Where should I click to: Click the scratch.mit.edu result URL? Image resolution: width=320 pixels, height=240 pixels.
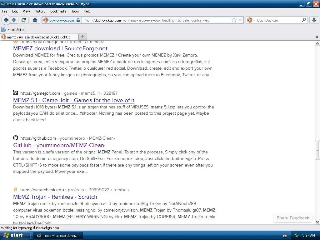74,190
